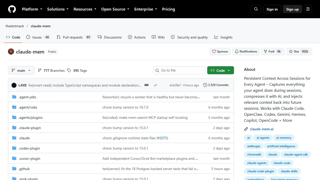Click the bell icon in Notifications
Screen dimensions: 320x180
(x=236, y=51)
